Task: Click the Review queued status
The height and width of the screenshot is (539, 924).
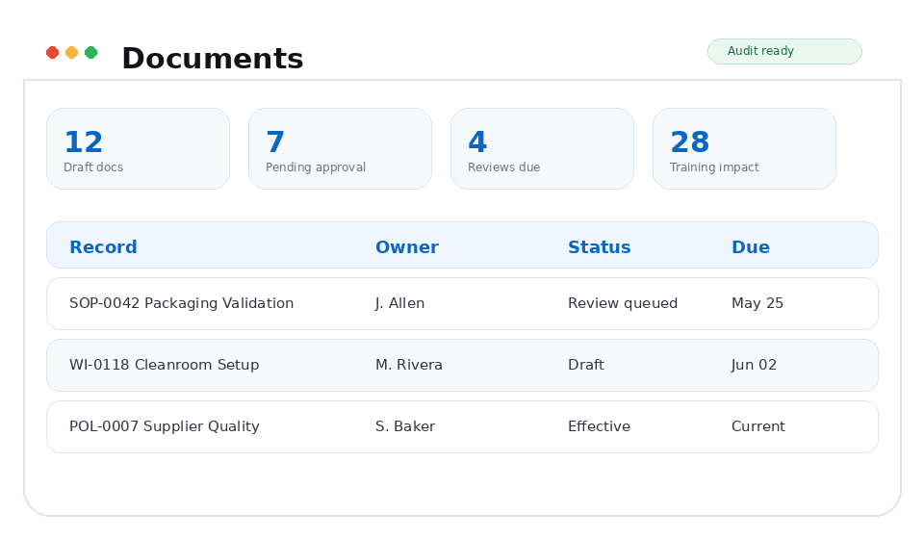Action: pyautogui.click(x=623, y=303)
